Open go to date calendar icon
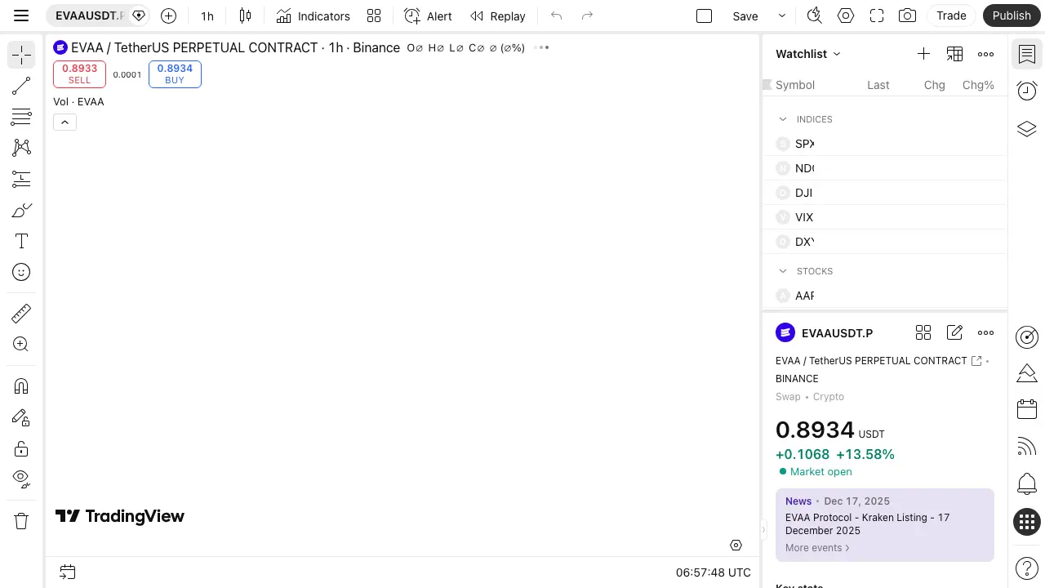The height and width of the screenshot is (588, 1045). 68,572
